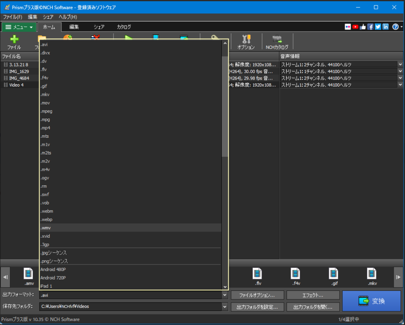The image size is (405, 325).
Task: Open the シェア menu in menu bar
Action: pyautogui.click(x=48, y=17)
